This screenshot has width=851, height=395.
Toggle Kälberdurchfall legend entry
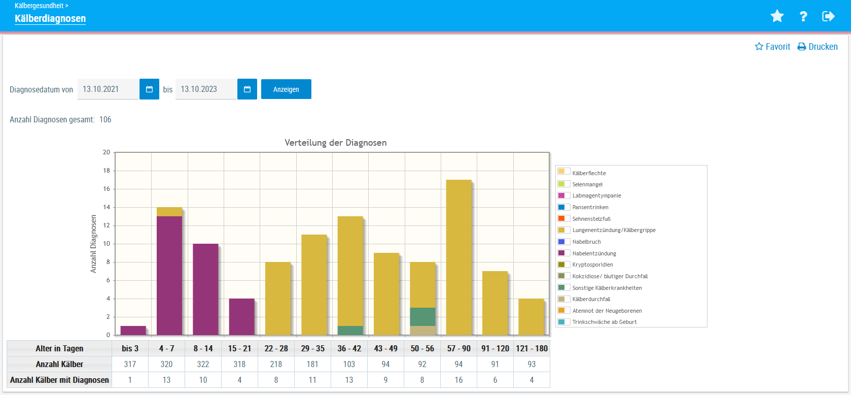tap(591, 299)
